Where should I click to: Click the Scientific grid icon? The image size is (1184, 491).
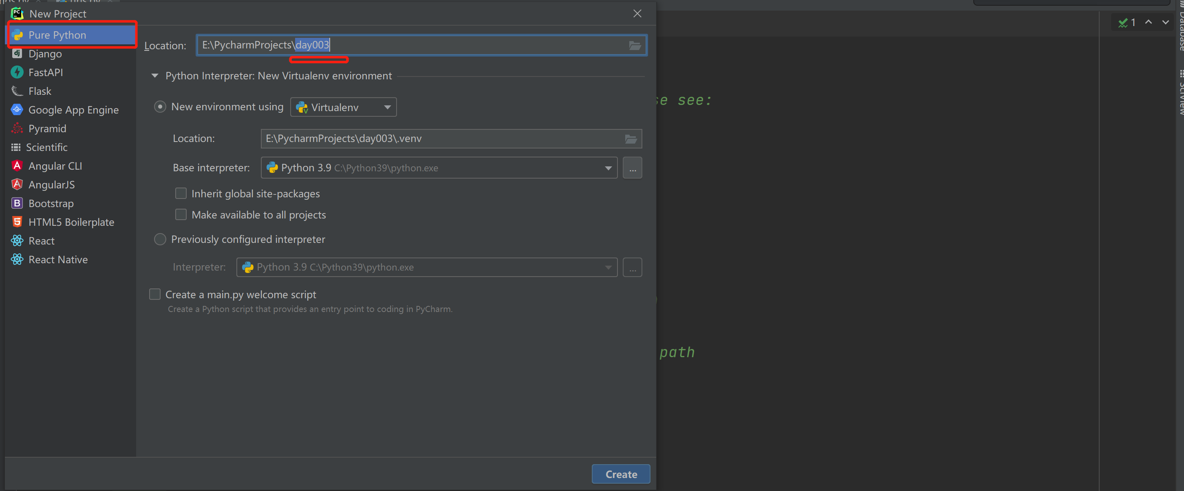15,147
